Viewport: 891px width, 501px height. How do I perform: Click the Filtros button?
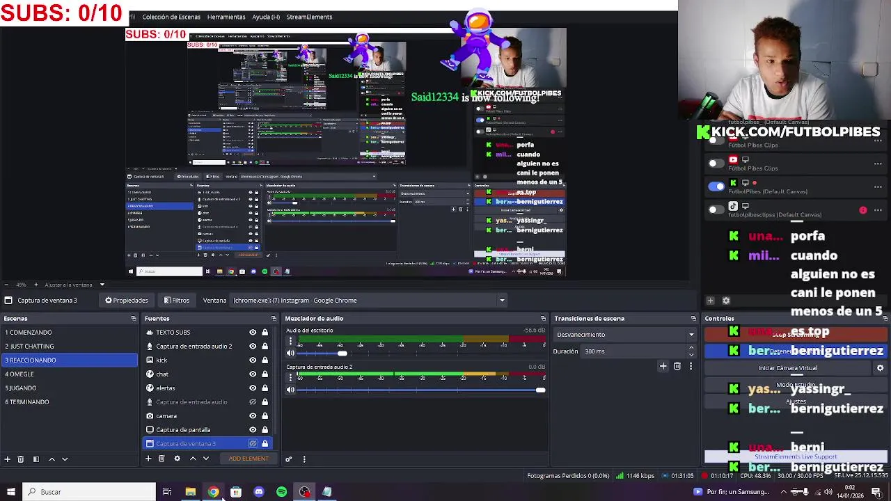coord(177,301)
